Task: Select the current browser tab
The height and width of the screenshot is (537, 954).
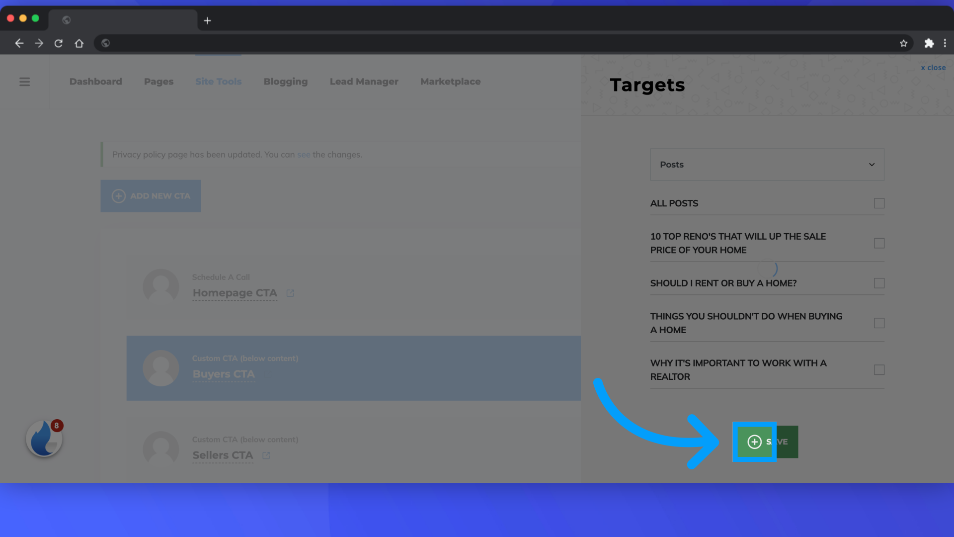Action: point(122,20)
